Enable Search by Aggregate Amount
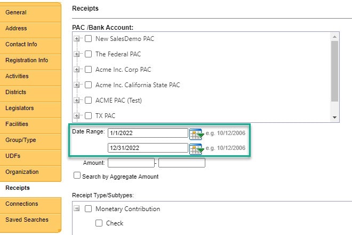This screenshot has width=352, height=235. (x=77, y=175)
